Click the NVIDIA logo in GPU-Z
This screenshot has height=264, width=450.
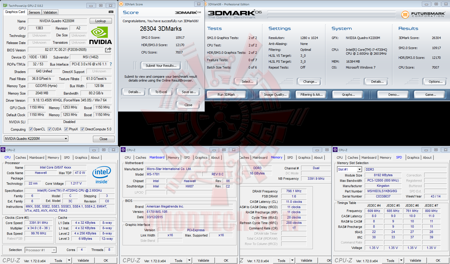pyautogui.click(x=101, y=36)
